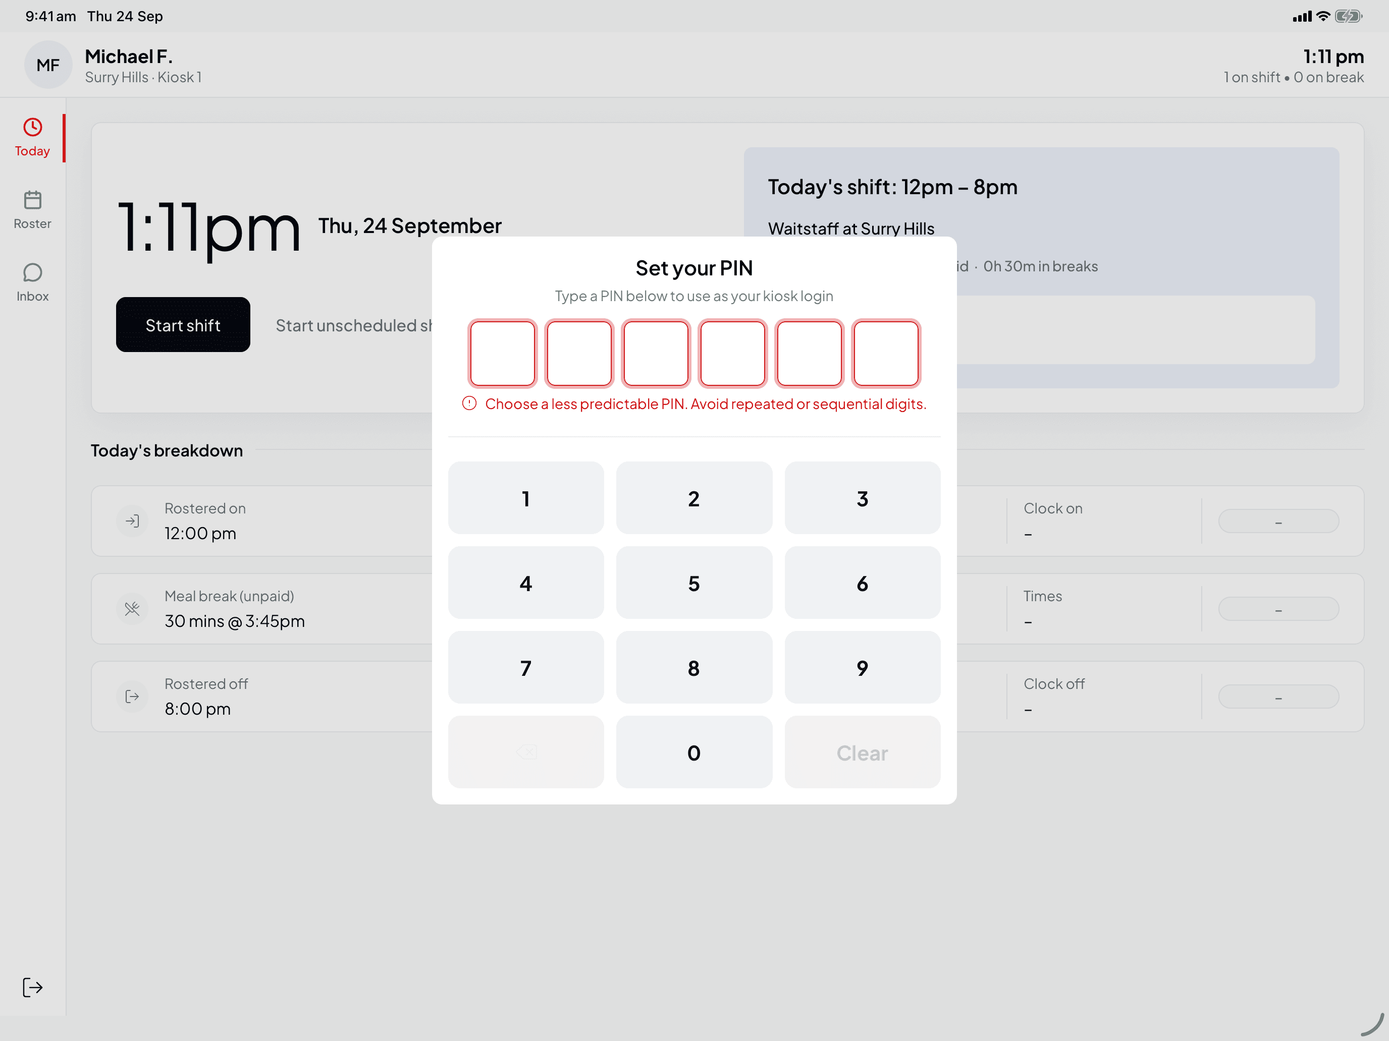This screenshot has width=1389, height=1041.
Task: Click the log out icon in the sidebar
Action: coord(33,987)
